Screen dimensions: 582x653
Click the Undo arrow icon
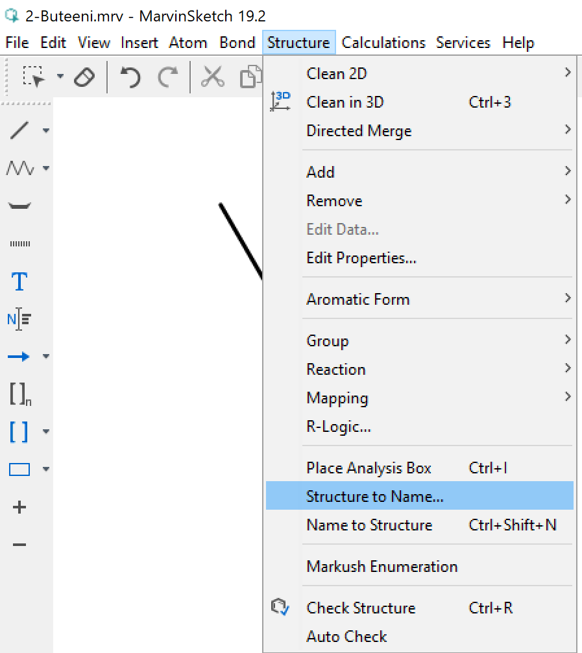tap(130, 77)
